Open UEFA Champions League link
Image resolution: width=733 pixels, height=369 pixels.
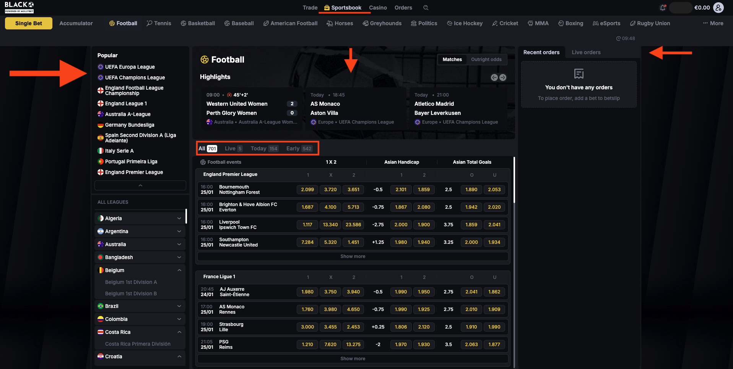pyautogui.click(x=135, y=77)
